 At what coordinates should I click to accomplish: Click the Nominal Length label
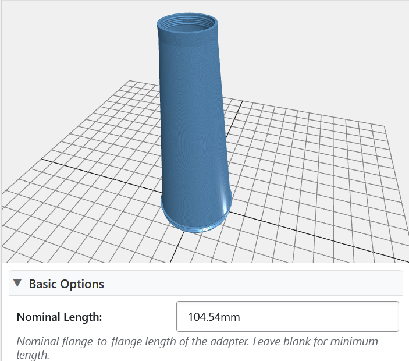59,317
